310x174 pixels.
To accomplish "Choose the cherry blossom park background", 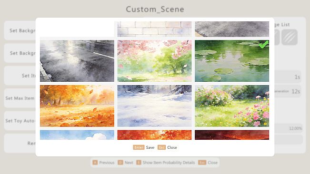I will pyautogui.click(x=154, y=61).
